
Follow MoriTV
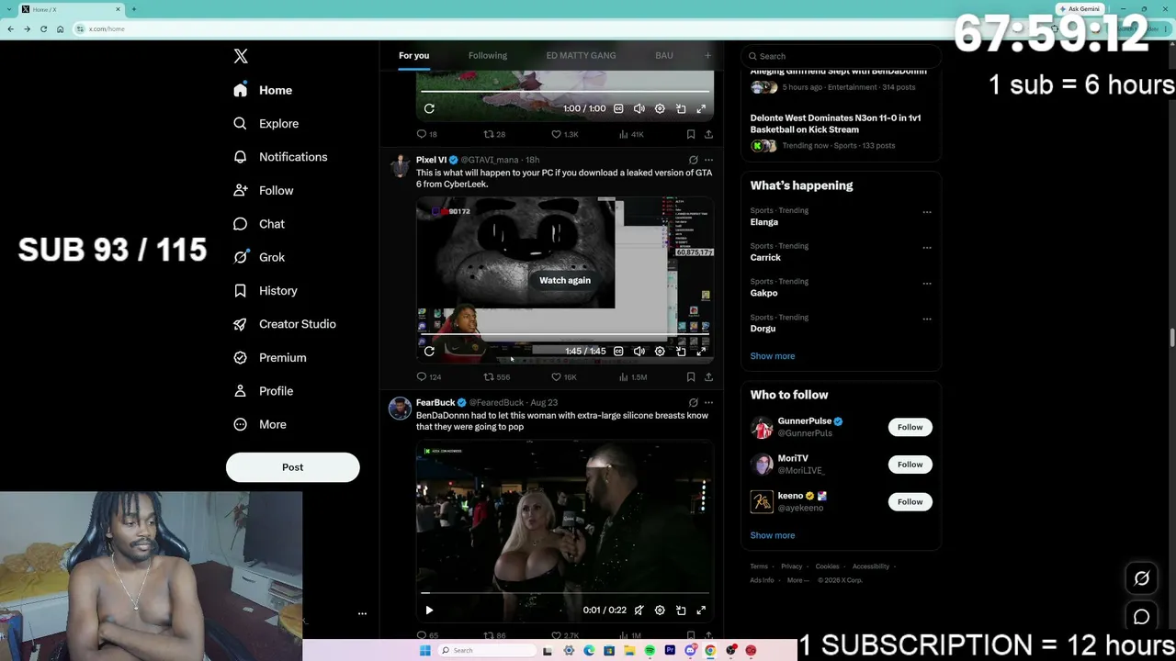[910, 465]
